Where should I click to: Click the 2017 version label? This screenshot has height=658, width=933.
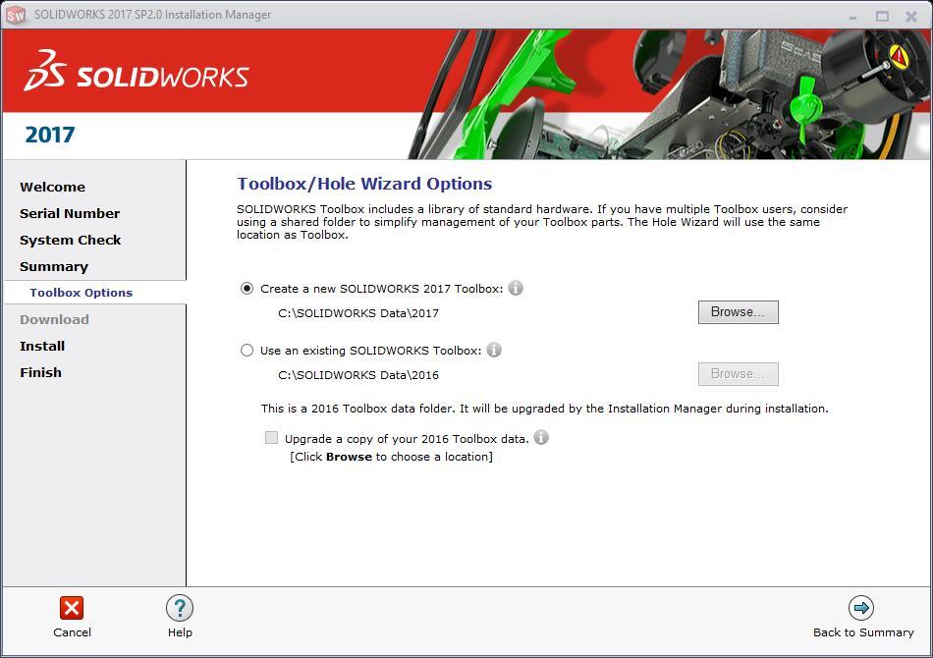(50, 136)
